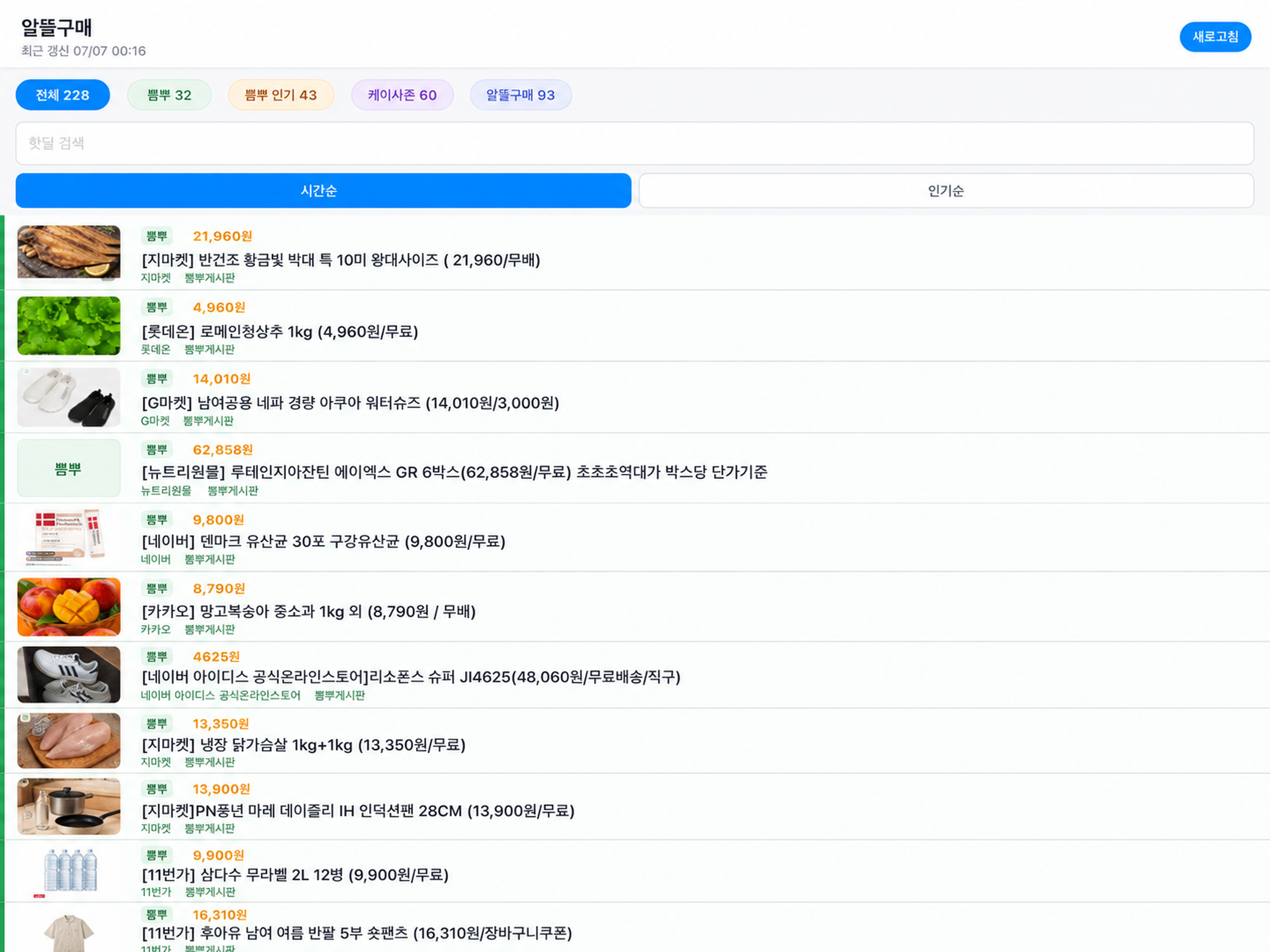Click the 21,960원 price label
Screen dimensions: 1270x952
[x=223, y=236]
